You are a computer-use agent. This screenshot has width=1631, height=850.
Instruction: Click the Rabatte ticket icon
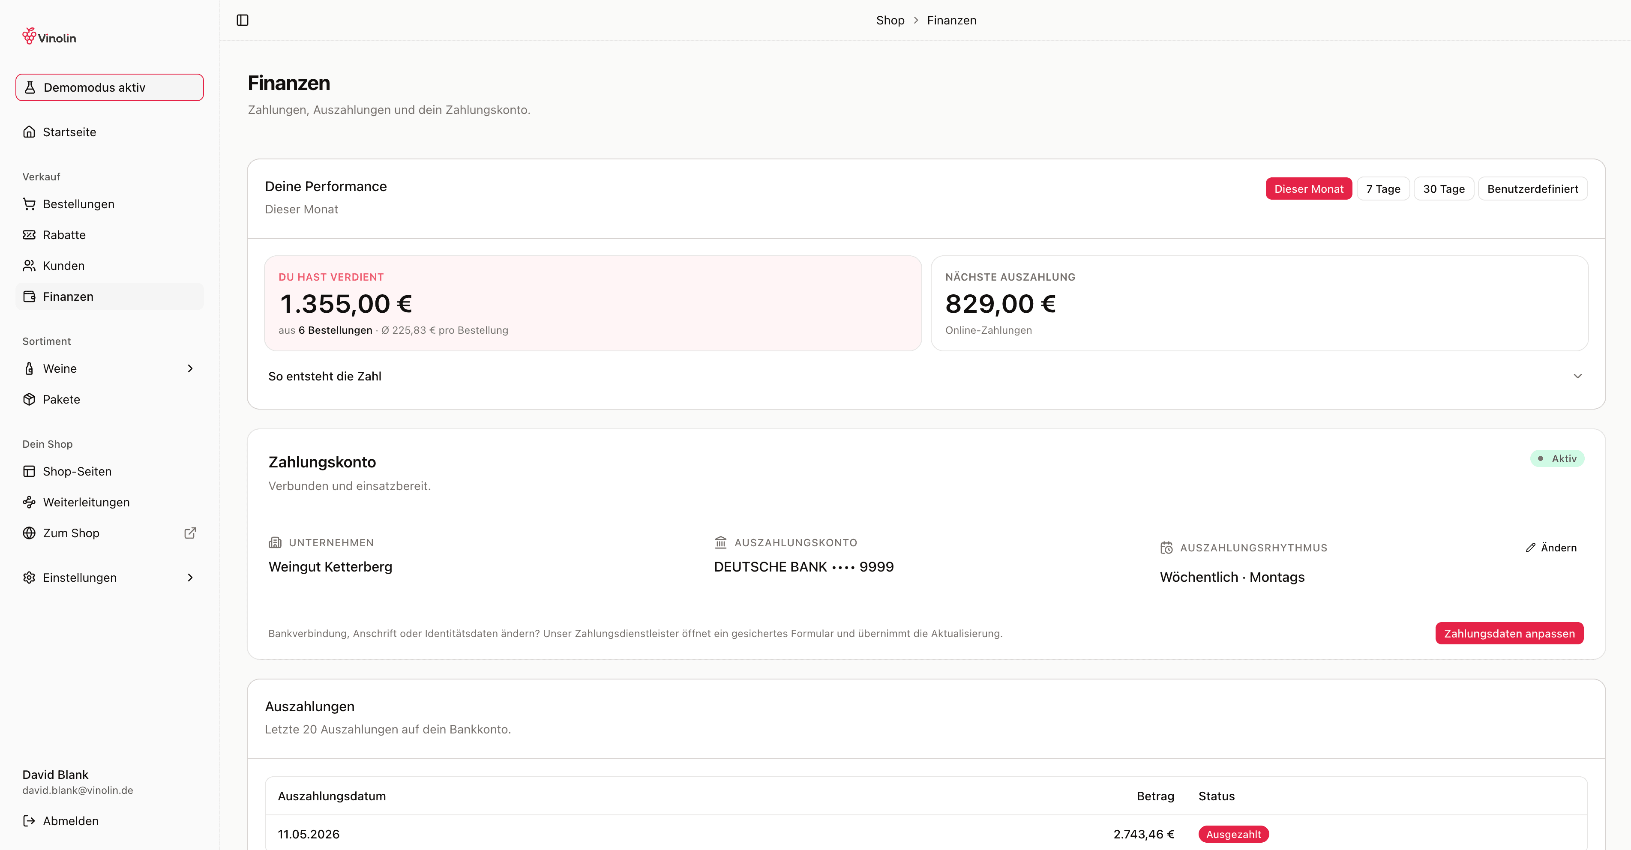(29, 235)
